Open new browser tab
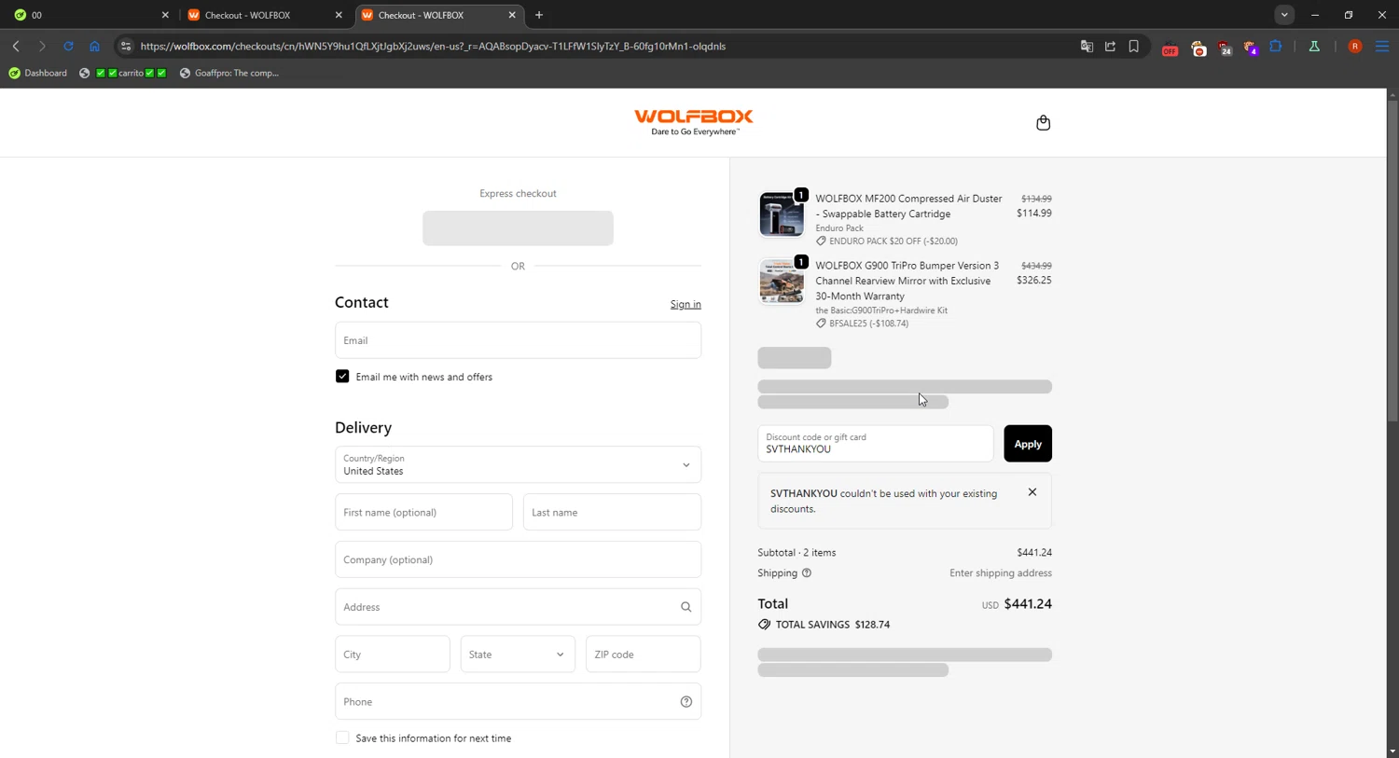The height and width of the screenshot is (758, 1399). (539, 15)
